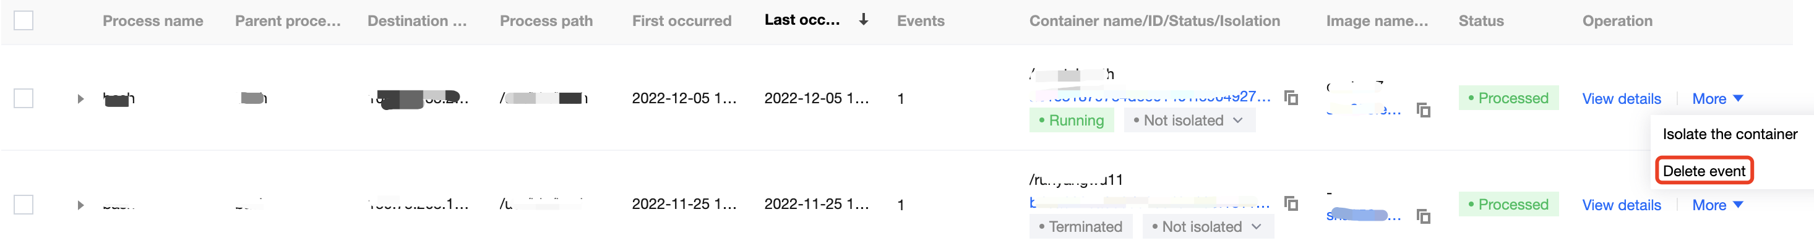Expand the 2022-11-25 event row details
Screen dimensions: 1814x251
coord(80,205)
